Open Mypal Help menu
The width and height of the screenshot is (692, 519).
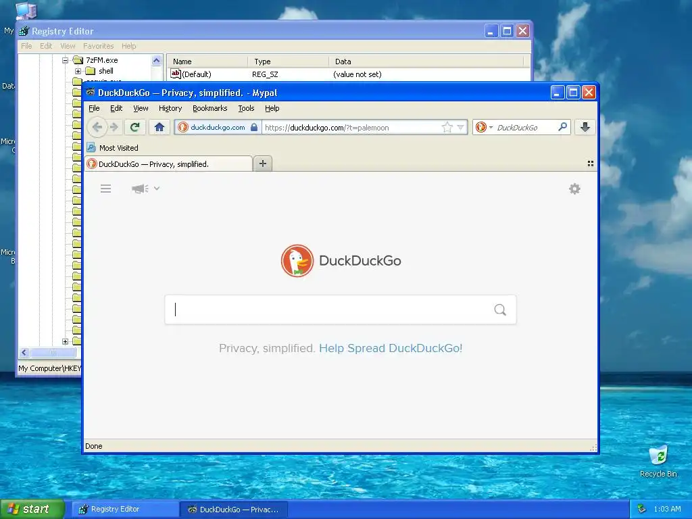272,108
